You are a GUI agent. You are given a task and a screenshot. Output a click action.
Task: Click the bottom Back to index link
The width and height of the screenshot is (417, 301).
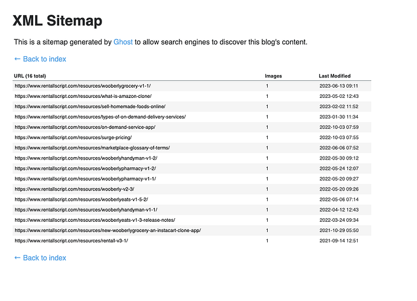point(40,258)
